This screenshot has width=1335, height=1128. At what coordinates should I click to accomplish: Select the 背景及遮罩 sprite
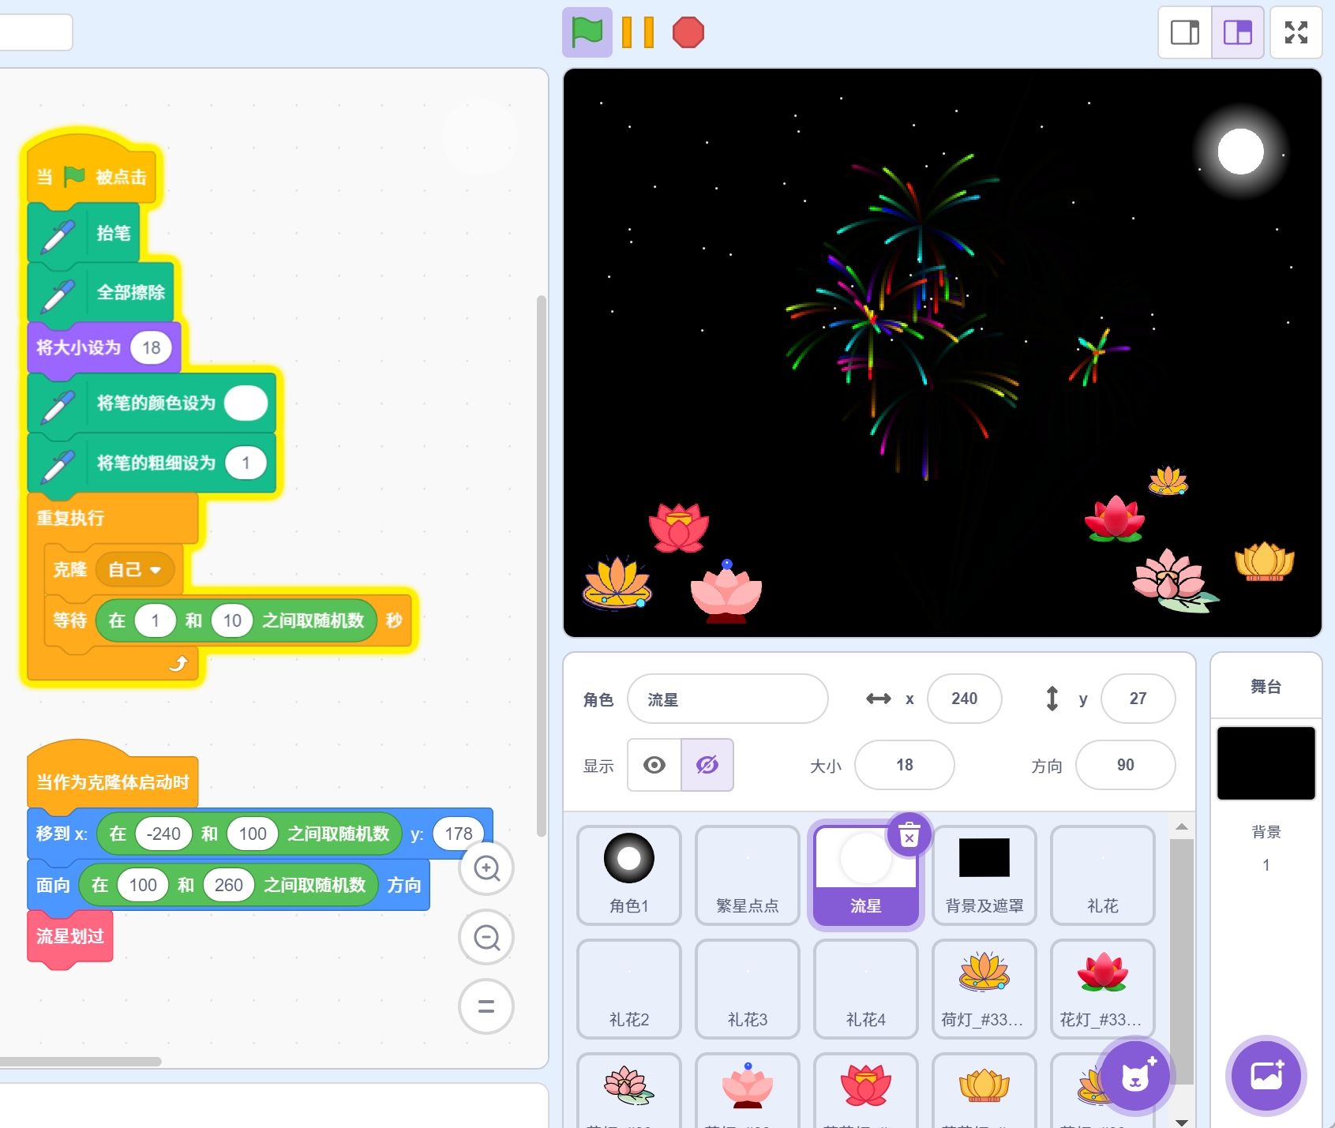(984, 875)
